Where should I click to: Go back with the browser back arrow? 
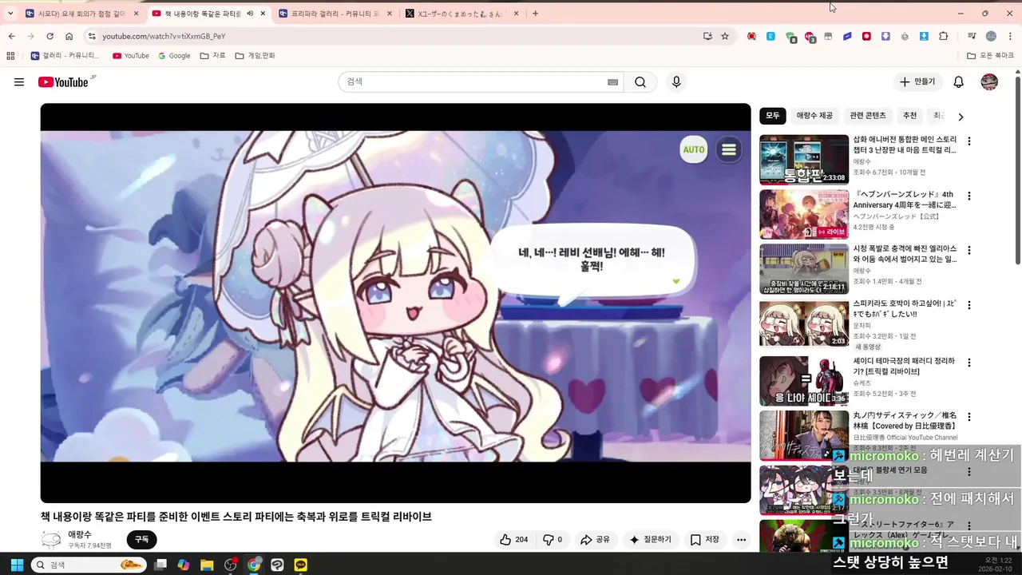click(11, 36)
